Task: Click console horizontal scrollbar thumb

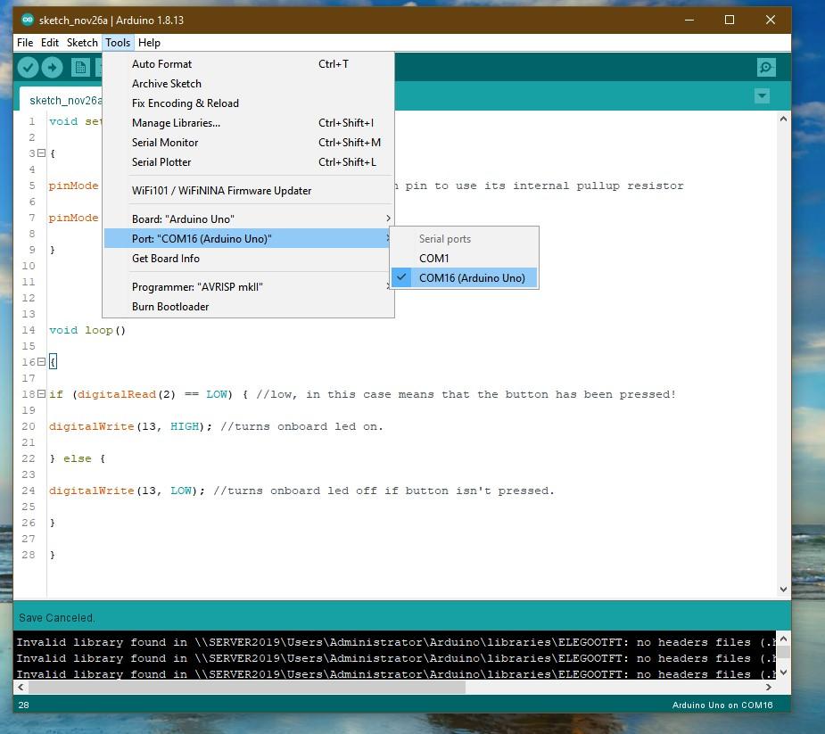Action: pyautogui.click(x=247, y=687)
